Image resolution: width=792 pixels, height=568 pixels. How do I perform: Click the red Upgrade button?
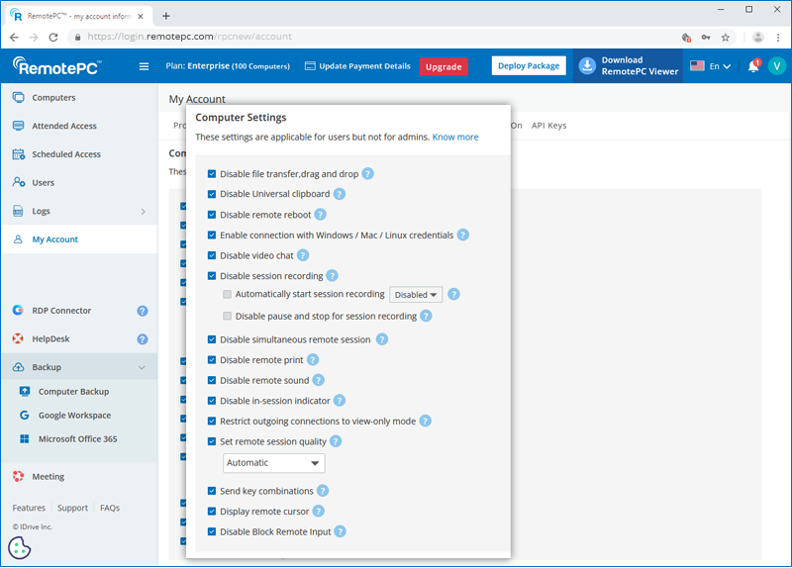tap(444, 66)
